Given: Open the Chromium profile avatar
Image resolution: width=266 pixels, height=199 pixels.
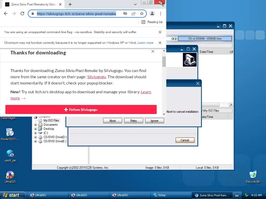Looking at the screenshot, I should (x=152, y=13).
